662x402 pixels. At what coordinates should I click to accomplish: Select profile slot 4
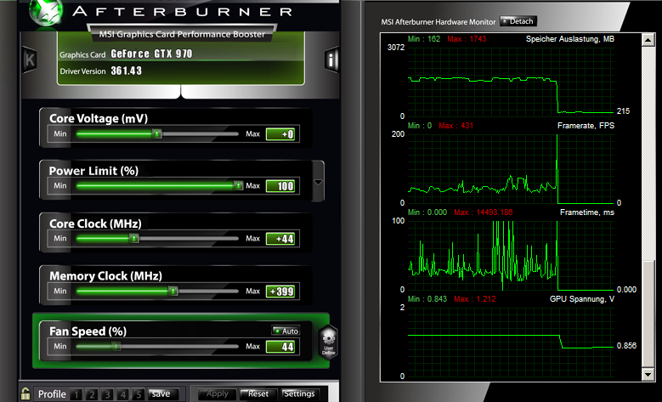pyautogui.click(x=123, y=394)
